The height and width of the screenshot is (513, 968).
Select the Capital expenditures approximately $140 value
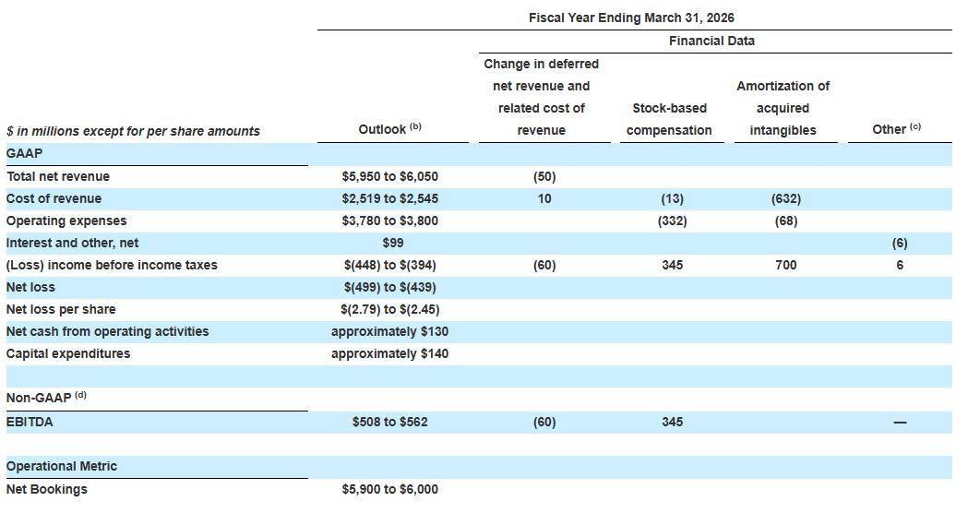pos(389,353)
